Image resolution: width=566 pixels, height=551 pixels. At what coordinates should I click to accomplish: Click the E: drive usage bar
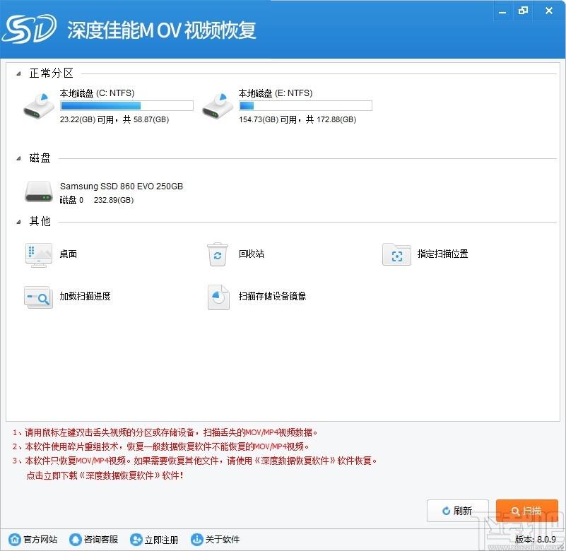pos(305,106)
